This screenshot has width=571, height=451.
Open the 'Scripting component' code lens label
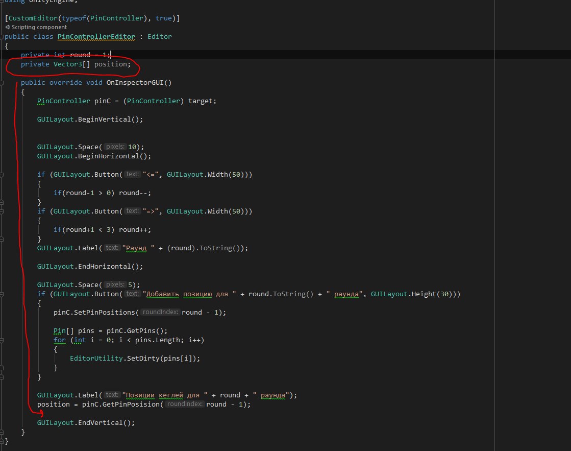(x=39, y=28)
